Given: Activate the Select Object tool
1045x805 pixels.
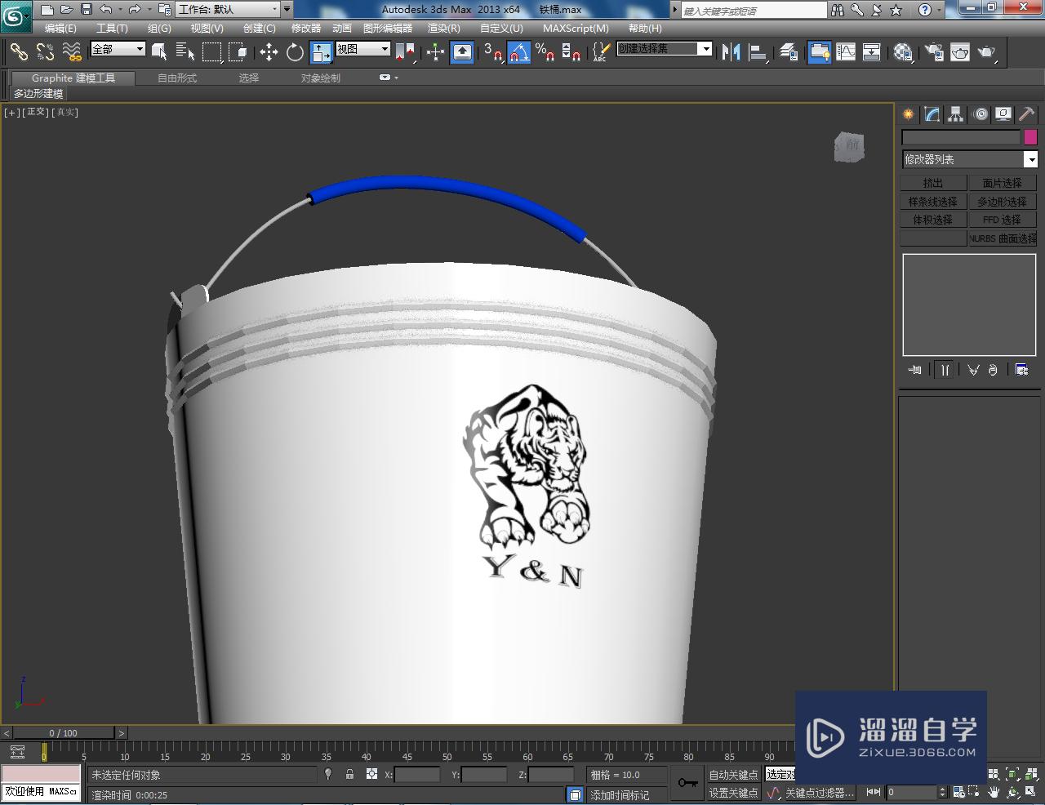Looking at the screenshot, I should tap(160, 52).
